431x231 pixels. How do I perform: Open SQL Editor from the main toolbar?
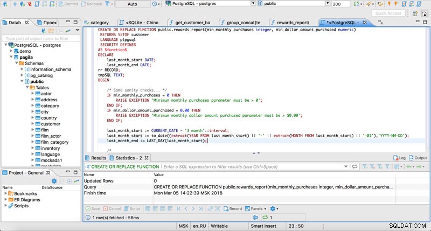[37, 4]
